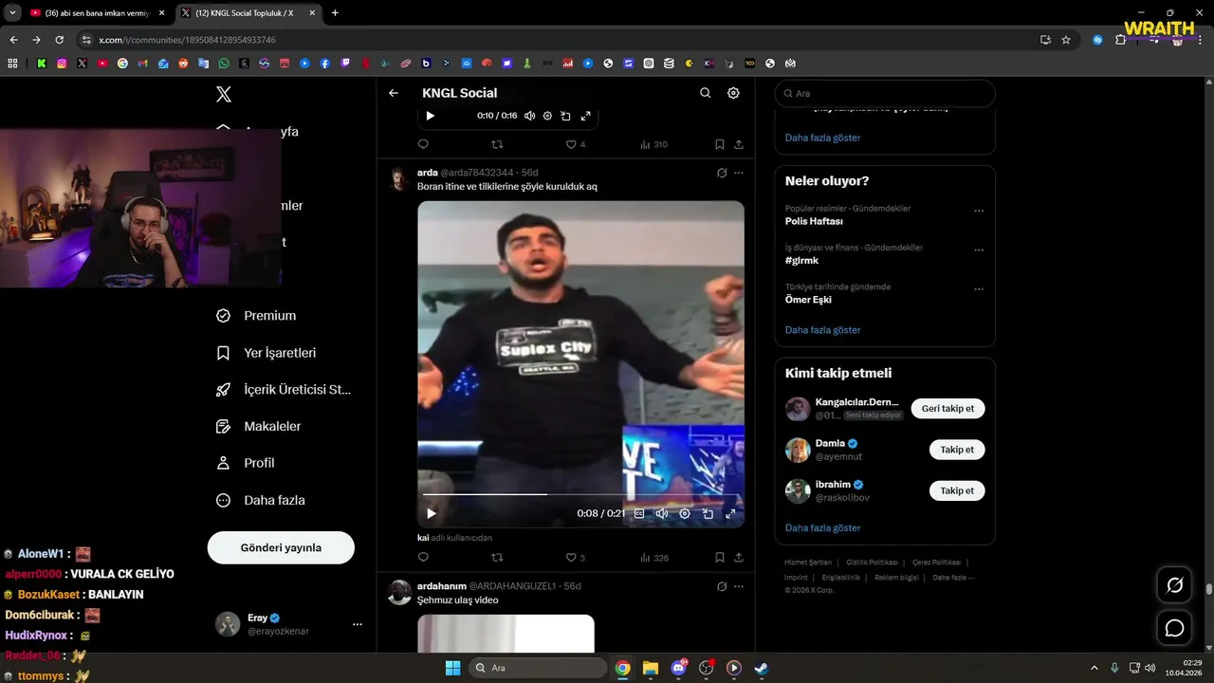Open Discord from taskbar
Image resolution: width=1214 pixels, height=683 pixels.
tap(678, 668)
